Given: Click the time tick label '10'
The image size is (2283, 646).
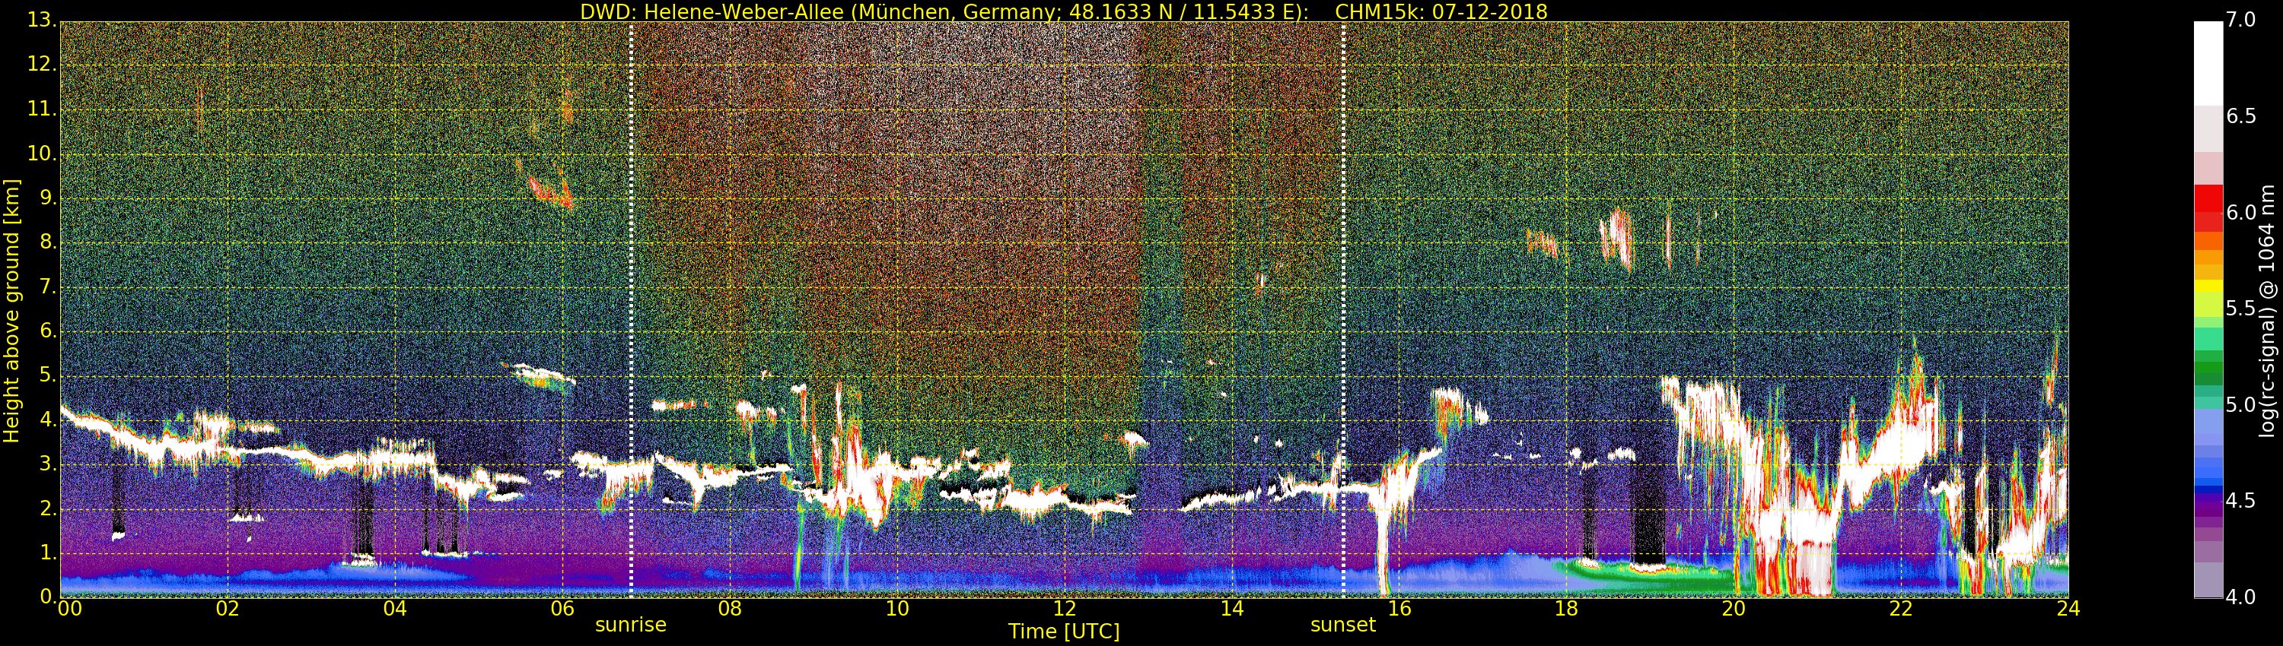Looking at the screenshot, I should point(897,608).
